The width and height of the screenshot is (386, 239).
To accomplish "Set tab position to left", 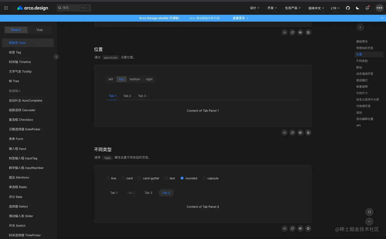I will coord(111,79).
